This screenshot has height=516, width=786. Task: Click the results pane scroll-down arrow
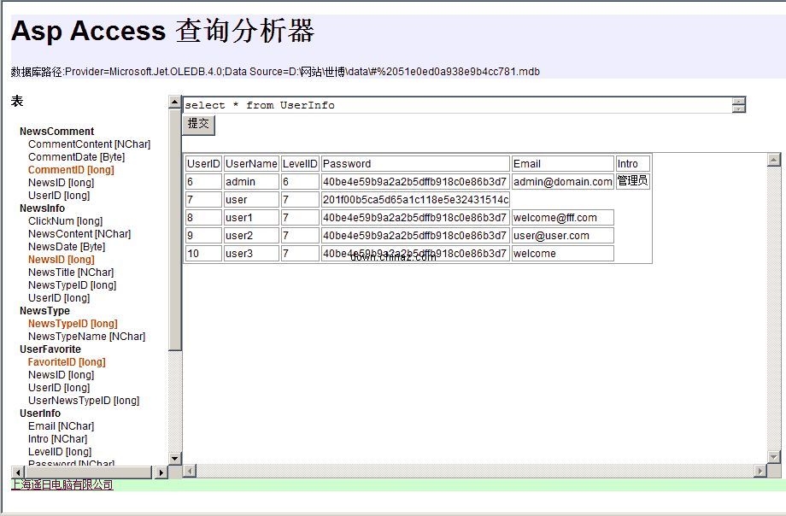pos(774,457)
